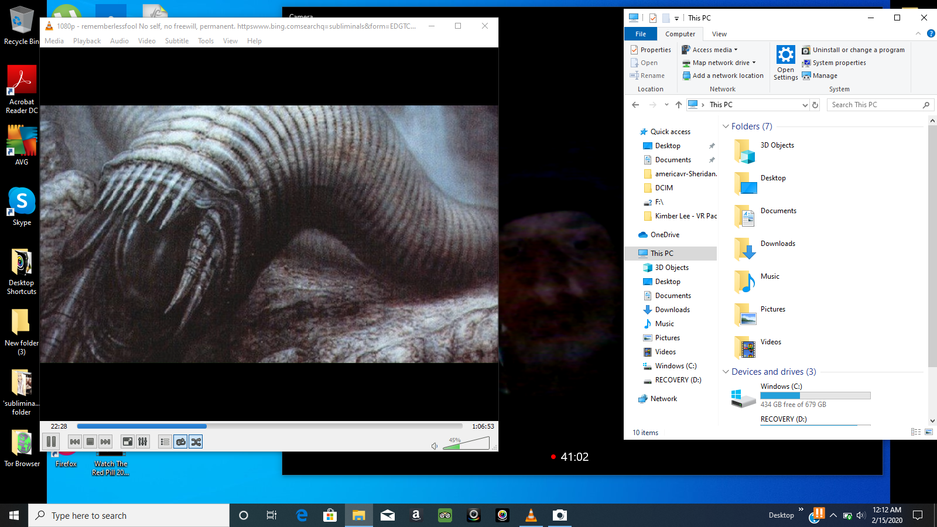Toggle VLC fullscreen mode button
This screenshot has height=527, width=937.
click(x=127, y=442)
